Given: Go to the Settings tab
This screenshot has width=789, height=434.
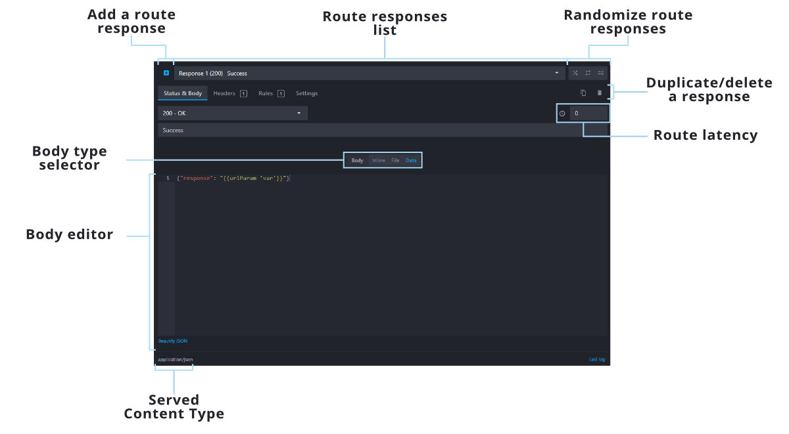Looking at the screenshot, I should pos(306,93).
